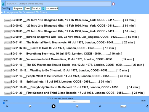The height and width of the screenshot is (112, 149).
Task: Mark BG 00.03 Intro 3 as Heard
Action: [x=7, y=32]
